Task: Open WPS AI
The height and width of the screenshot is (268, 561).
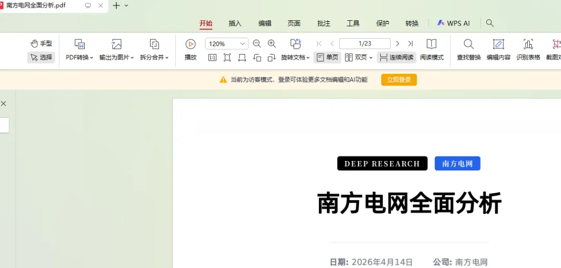Action: (453, 23)
